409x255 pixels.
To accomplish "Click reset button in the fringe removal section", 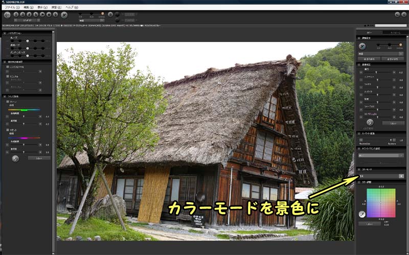I will [39, 158].
